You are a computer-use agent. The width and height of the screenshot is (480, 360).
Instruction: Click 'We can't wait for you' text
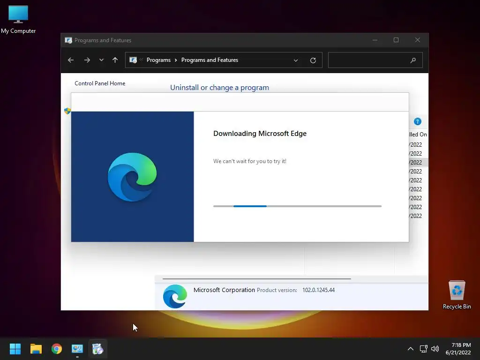tap(250, 161)
